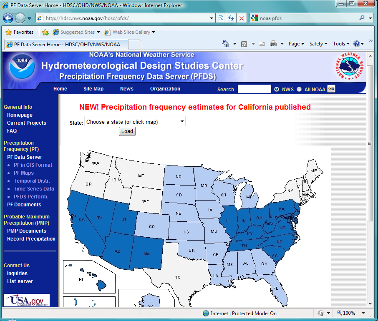Screen dimensions: 378x321
Task: Refresh the page with the Refresh icon
Action: (231, 18)
